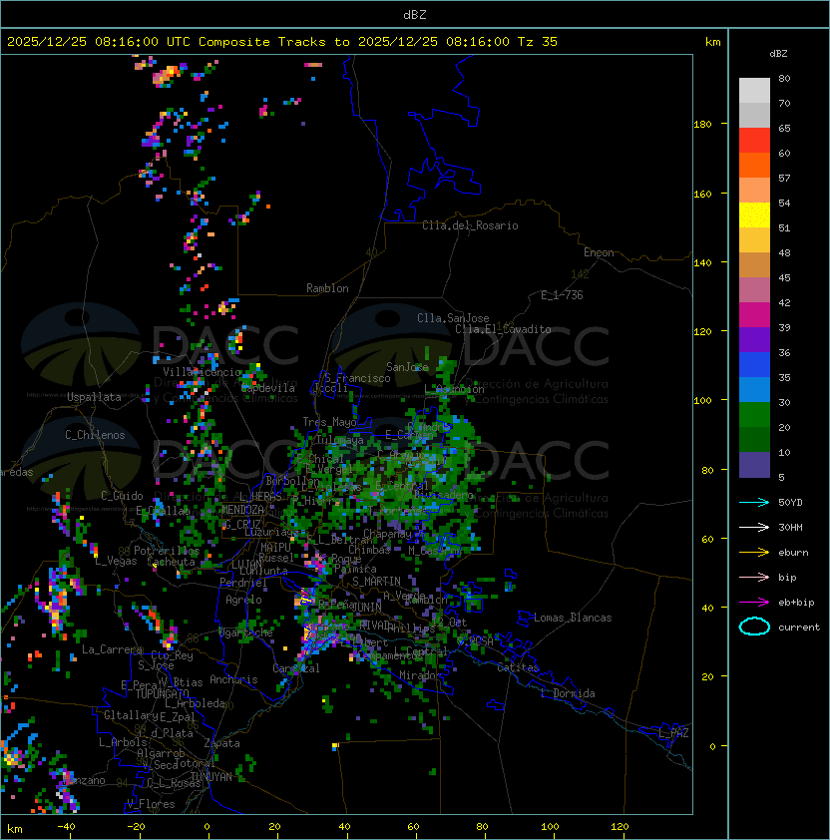Screen dimensions: 830x840
Task: Click the -40 km bottom axis tick
Action: 66,827
